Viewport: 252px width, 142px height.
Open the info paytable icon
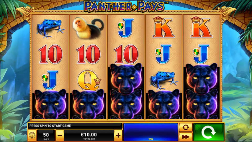[32, 135]
